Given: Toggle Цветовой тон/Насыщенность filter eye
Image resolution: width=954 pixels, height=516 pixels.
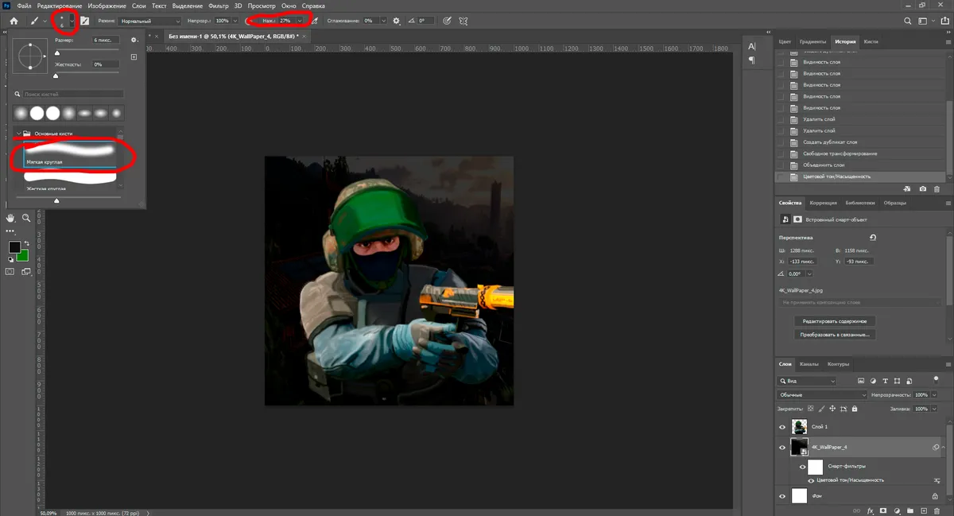Looking at the screenshot, I should point(812,480).
